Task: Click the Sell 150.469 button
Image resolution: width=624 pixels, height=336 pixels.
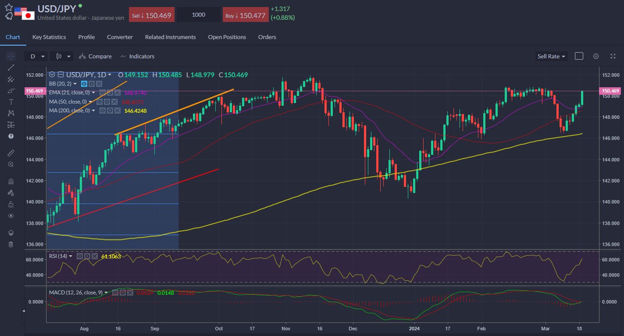Action: click(152, 15)
